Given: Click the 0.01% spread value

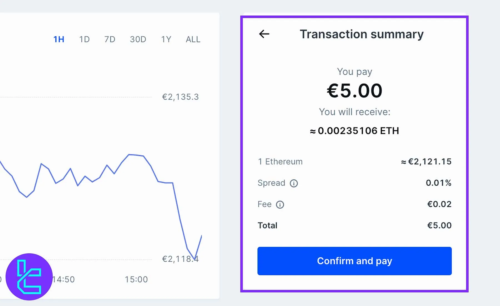Looking at the screenshot, I should tap(438, 183).
